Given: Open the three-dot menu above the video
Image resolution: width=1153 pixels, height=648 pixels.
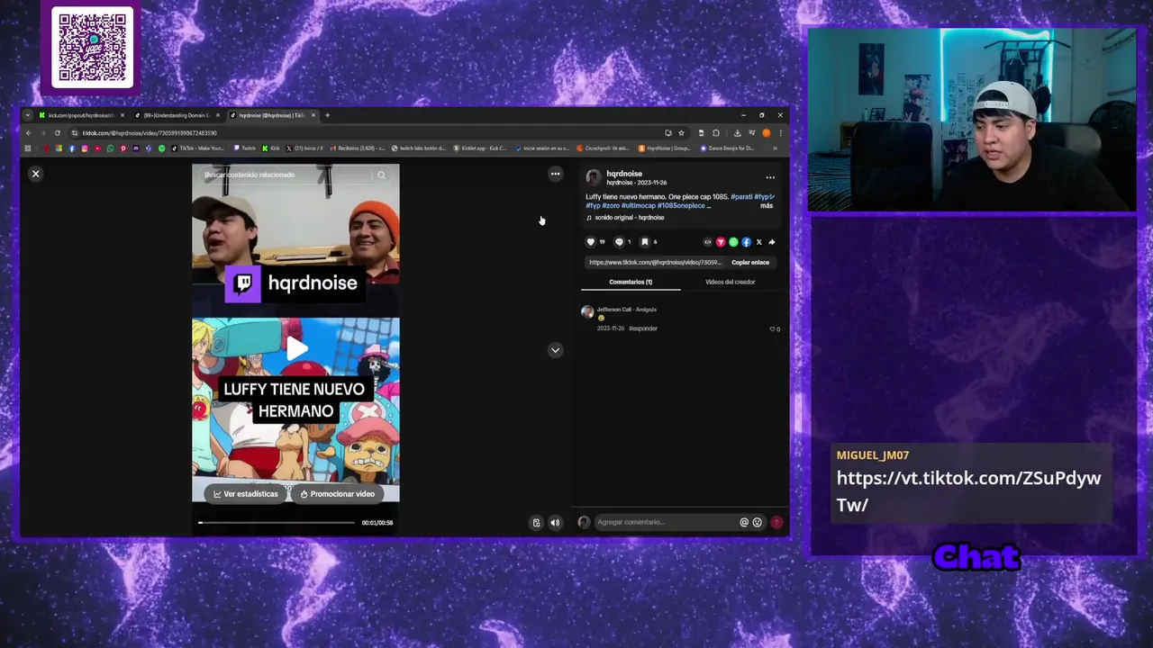Looking at the screenshot, I should click(x=555, y=174).
